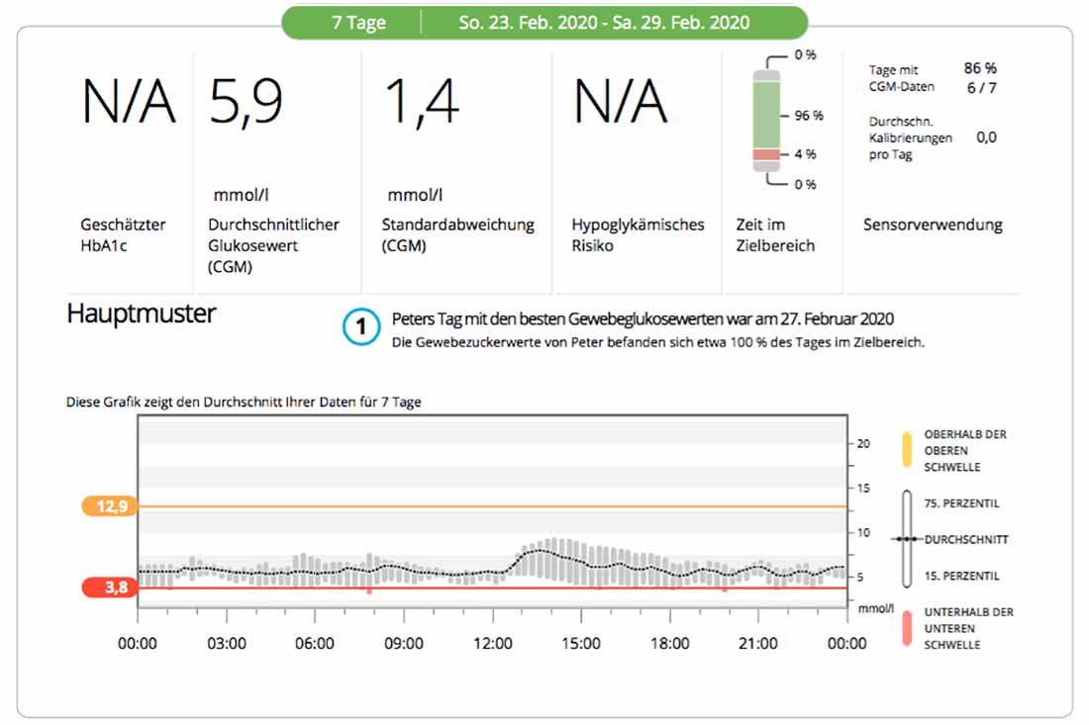Click average glucose value 5,9
Image resolution: width=1089 pixels, height=725 pixels.
tap(246, 102)
